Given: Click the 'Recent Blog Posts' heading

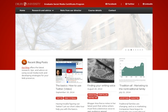Looking at the screenshot, I should click(38, 62).
